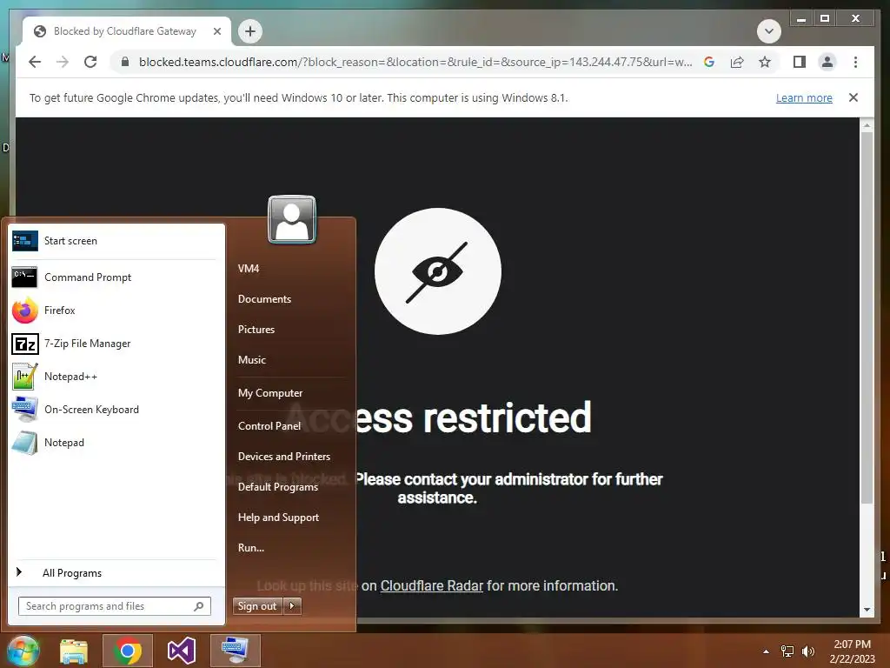Screen dimensions: 890x668
Task: Click the On-Screen Keyboard taskbar icon
Action: 235,651
